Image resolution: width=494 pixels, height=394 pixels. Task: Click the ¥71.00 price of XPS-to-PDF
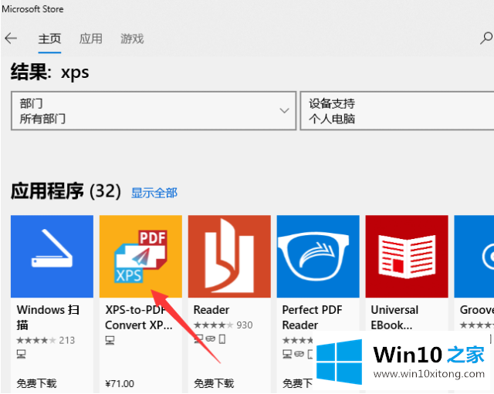(x=120, y=384)
